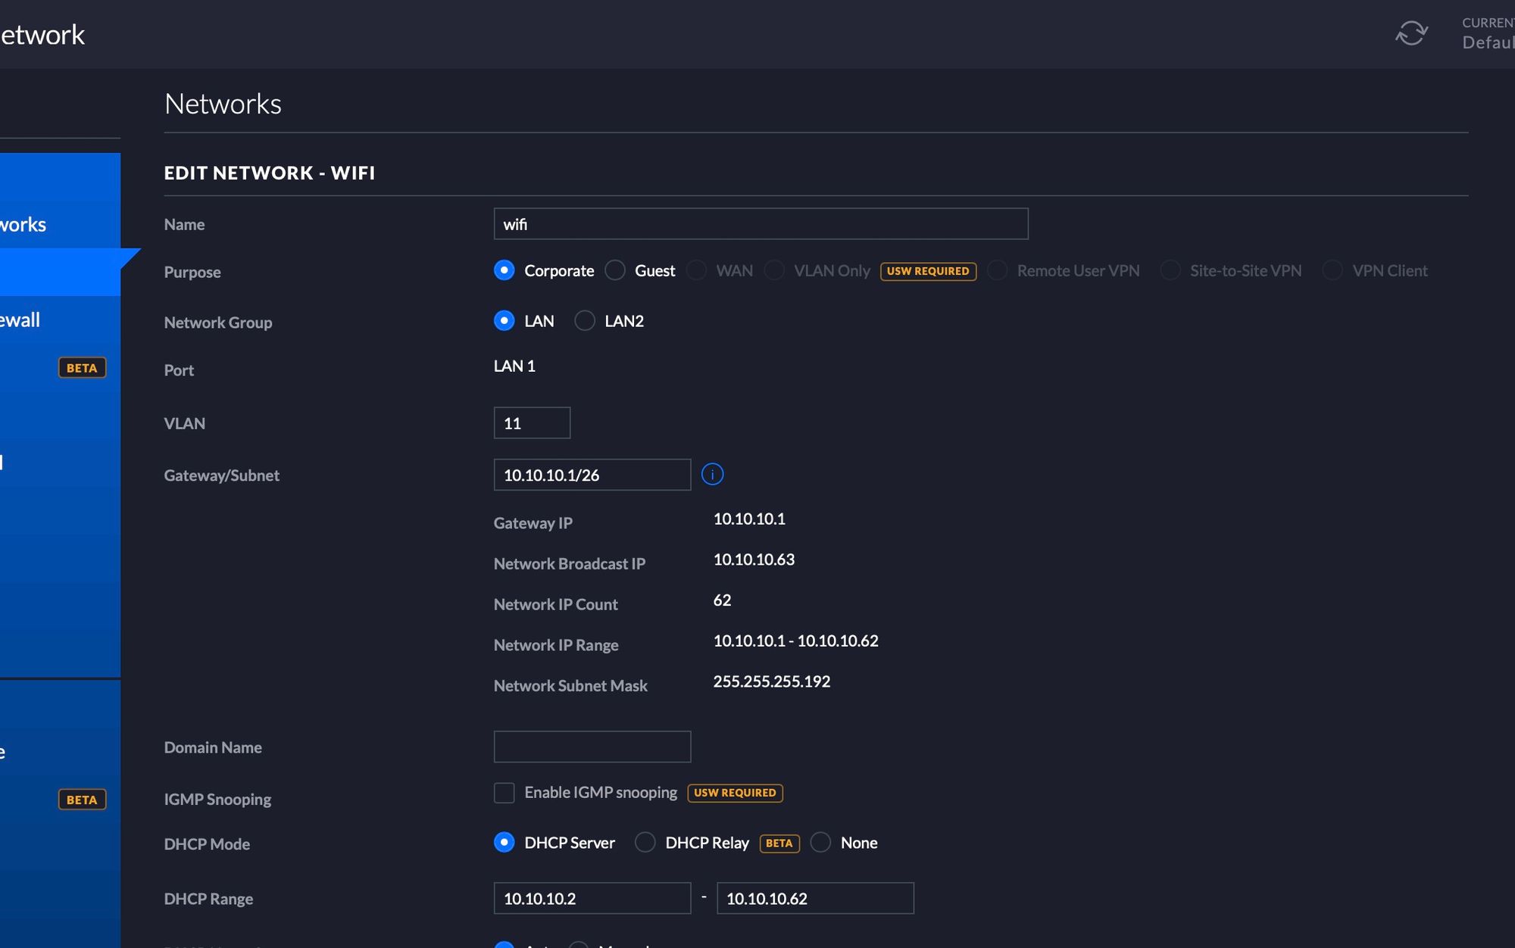Enable IGMP snooping checkbox
The height and width of the screenshot is (948, 1515).
click(x=504, y=793)
